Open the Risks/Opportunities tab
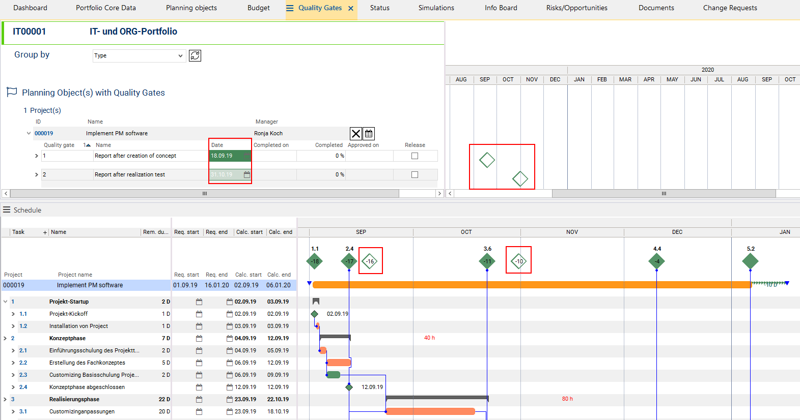800x420 pixels. (x=576, y=8)
